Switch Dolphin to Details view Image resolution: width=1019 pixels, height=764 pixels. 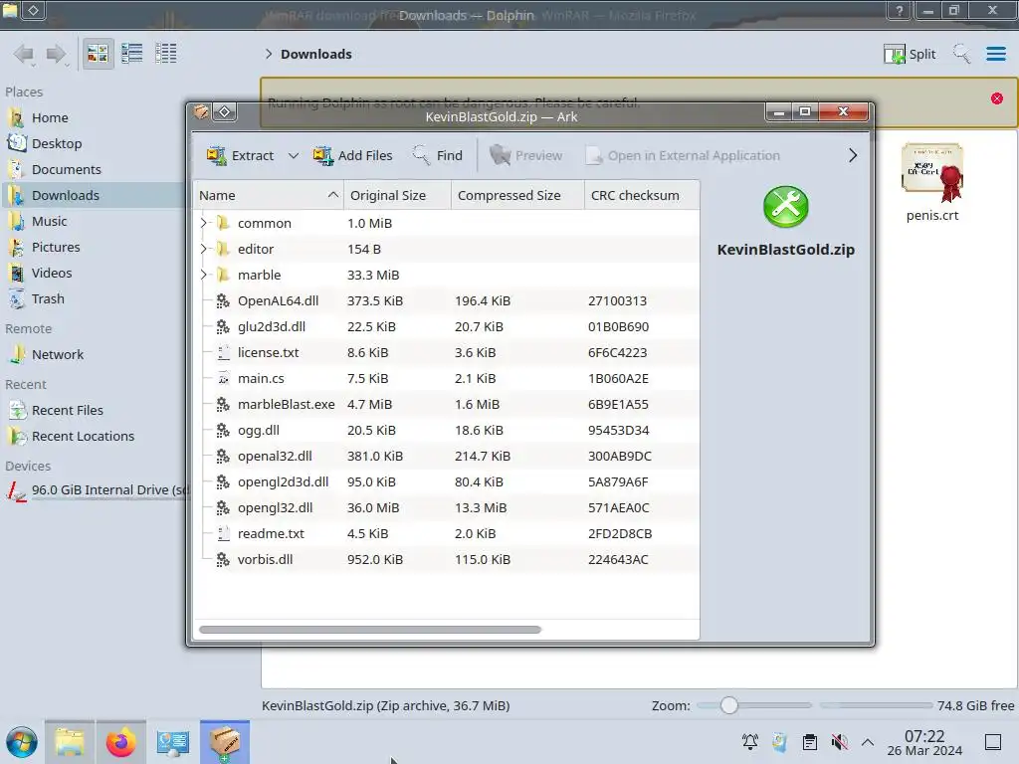tap(166, 54)
